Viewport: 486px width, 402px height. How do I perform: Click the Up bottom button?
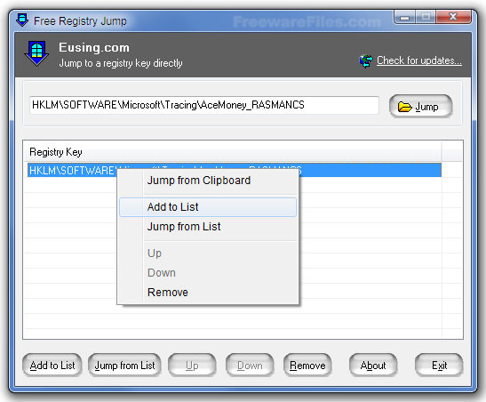[x=192, y=365]
